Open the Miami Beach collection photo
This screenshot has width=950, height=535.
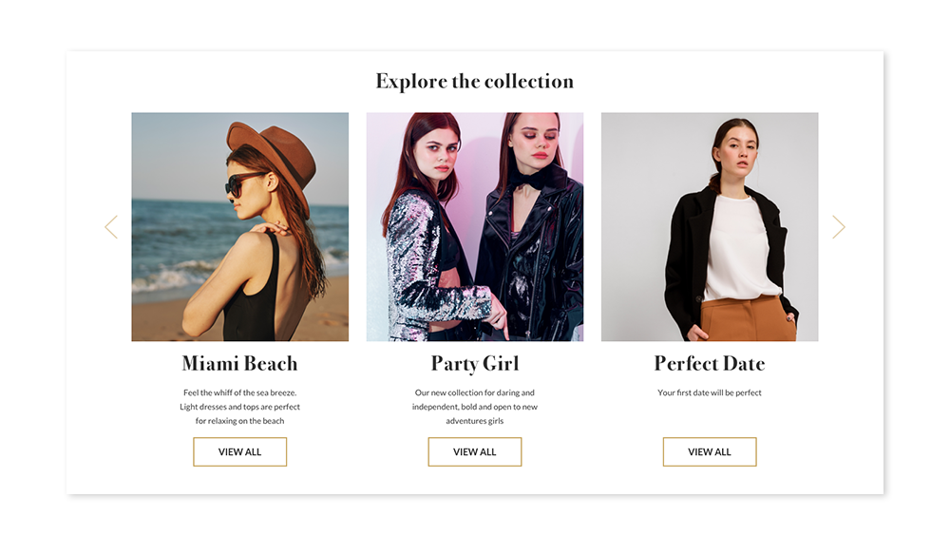(240, 226)
